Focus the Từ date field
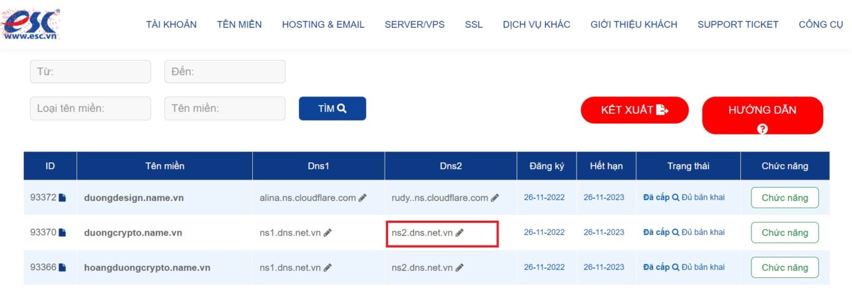 click(91, 72)
